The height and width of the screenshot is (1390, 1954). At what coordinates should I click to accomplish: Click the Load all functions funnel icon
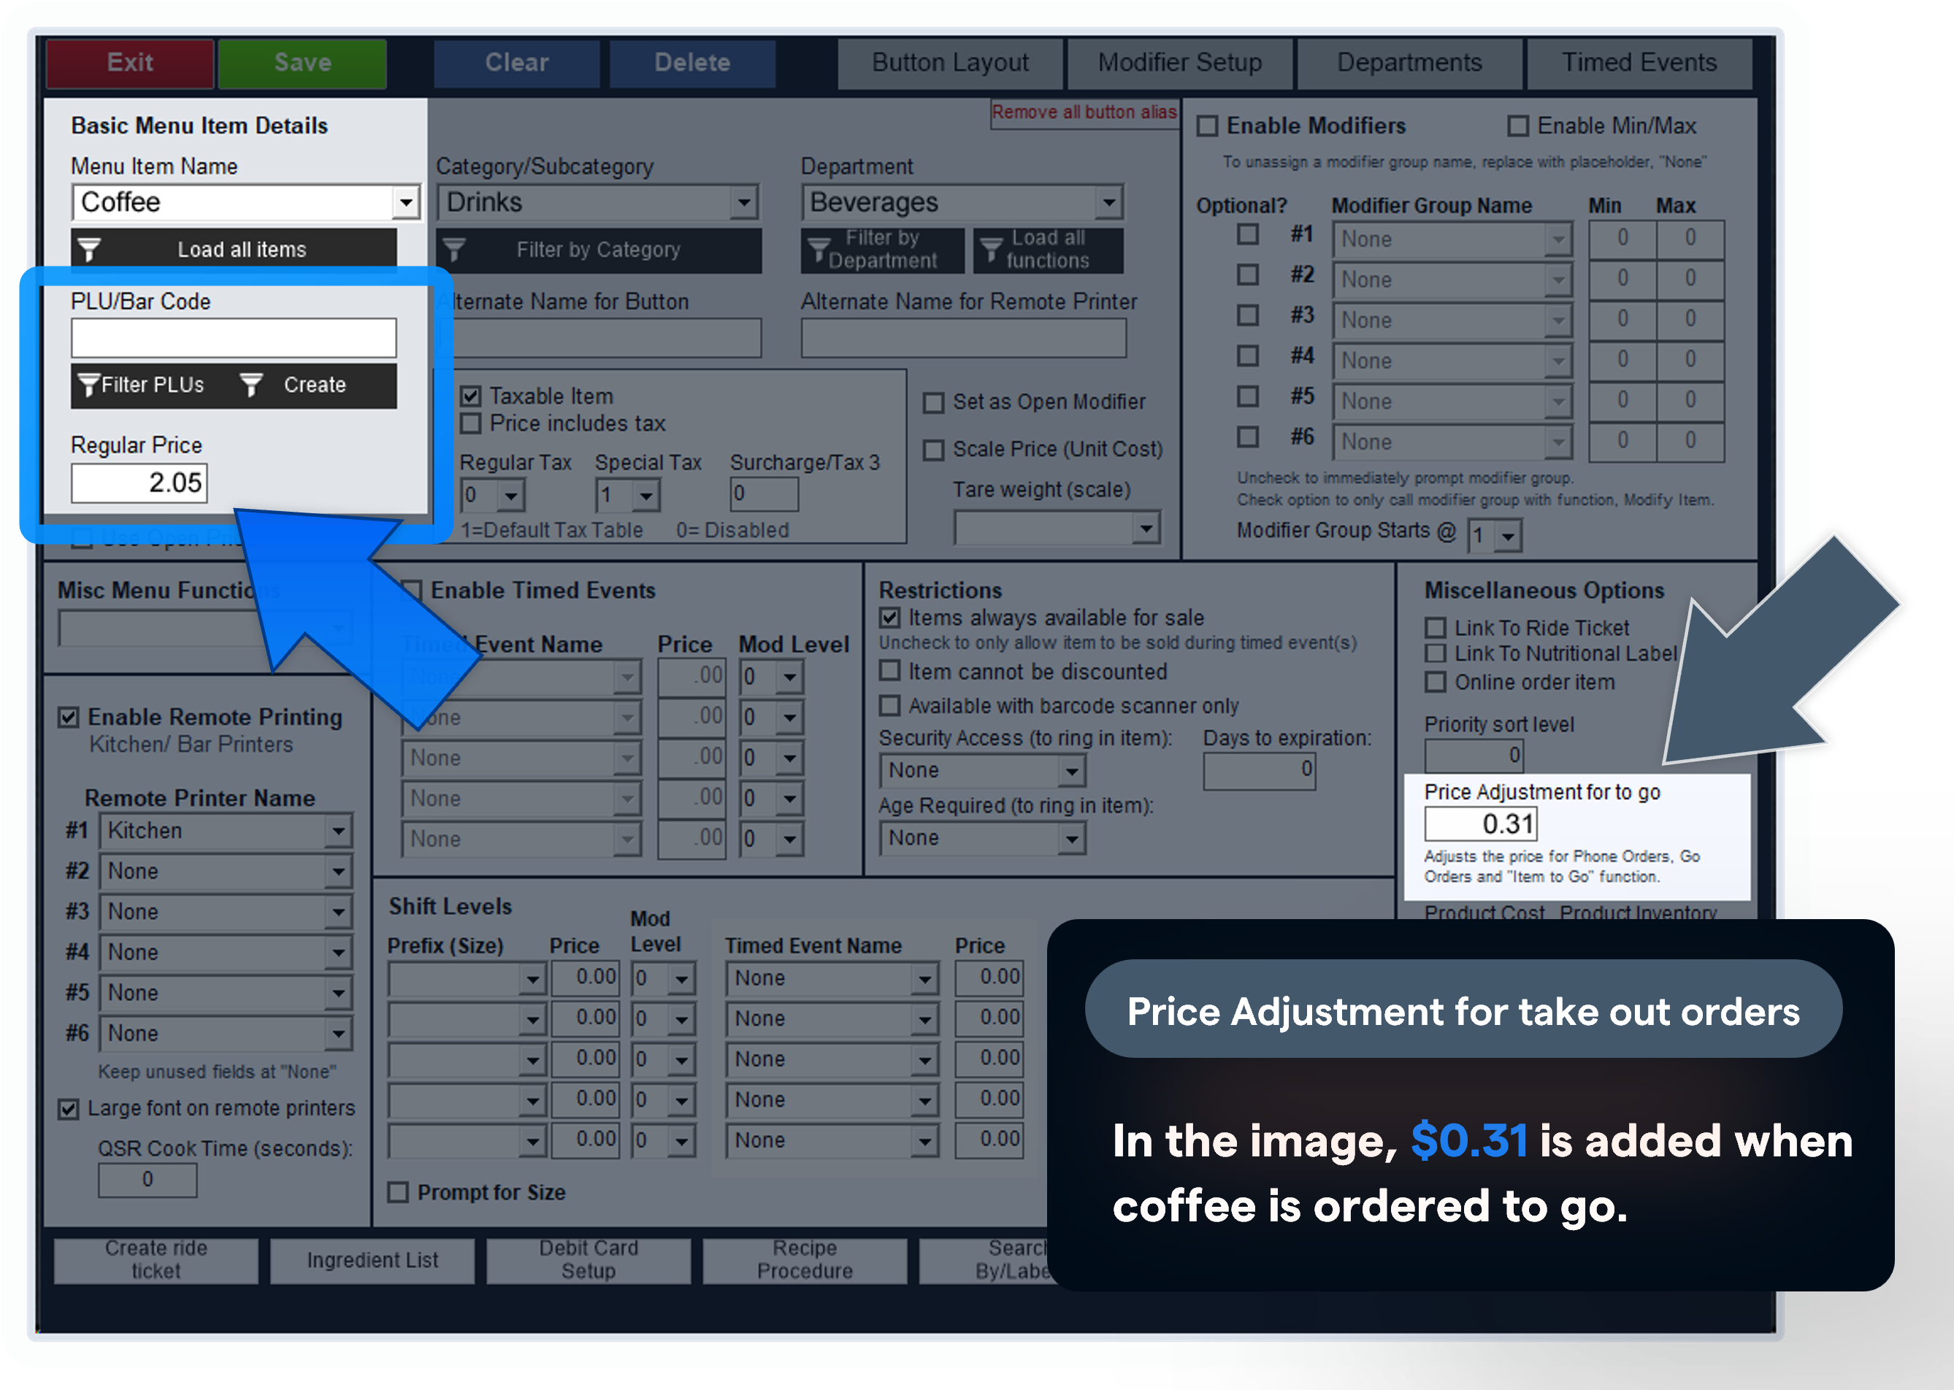click(x=991, y=249)
